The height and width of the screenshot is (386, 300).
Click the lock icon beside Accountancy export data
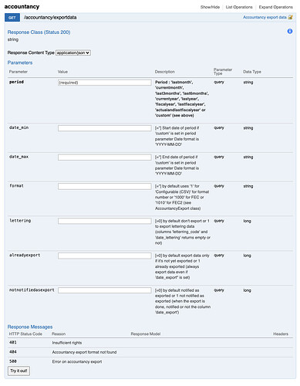point(290,17)
